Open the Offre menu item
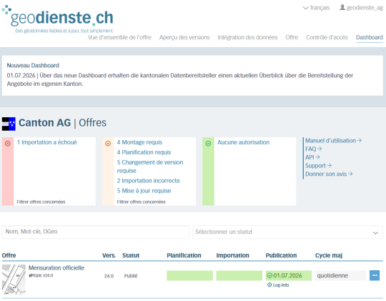The image size is (386, 301). click(x=292, y=37)
